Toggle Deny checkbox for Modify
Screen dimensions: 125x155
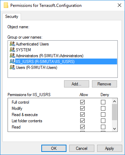pos(103,108)
